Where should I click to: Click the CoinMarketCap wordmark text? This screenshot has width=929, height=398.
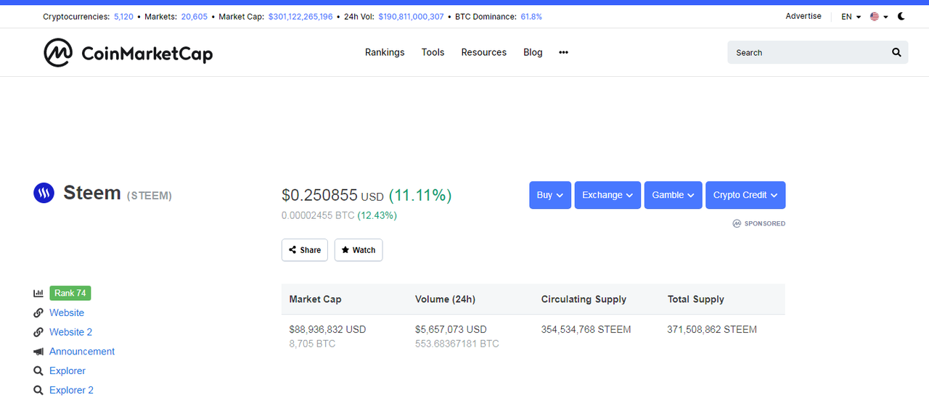[x=147, y=53]
